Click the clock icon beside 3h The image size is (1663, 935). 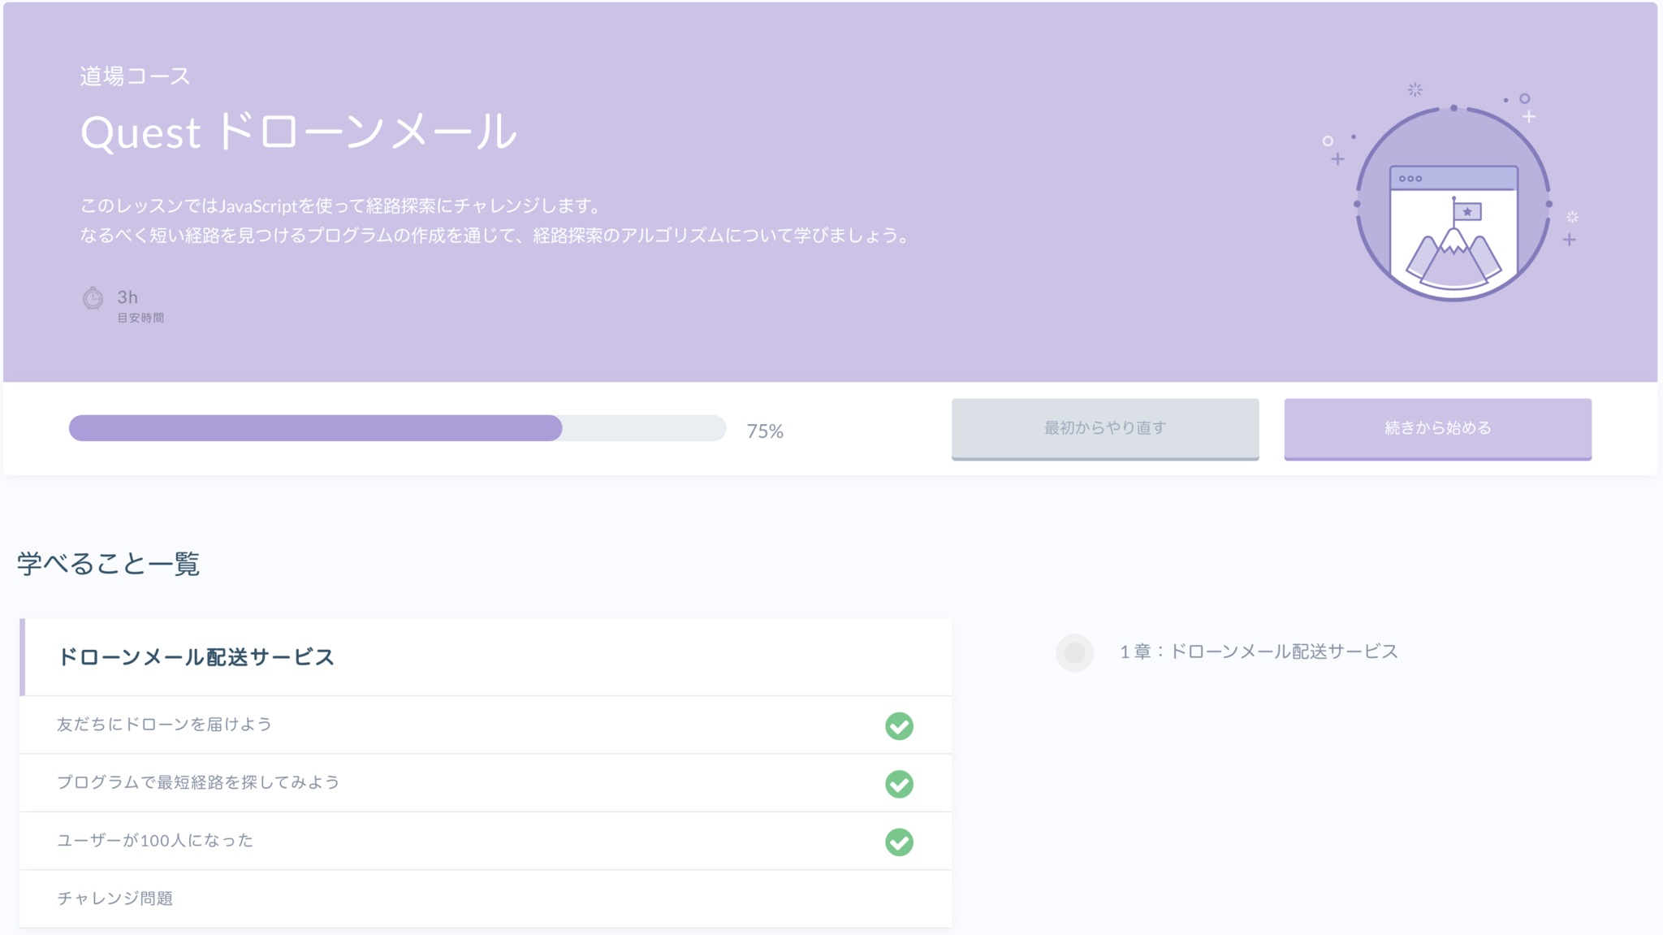click(x=93, y=298)
